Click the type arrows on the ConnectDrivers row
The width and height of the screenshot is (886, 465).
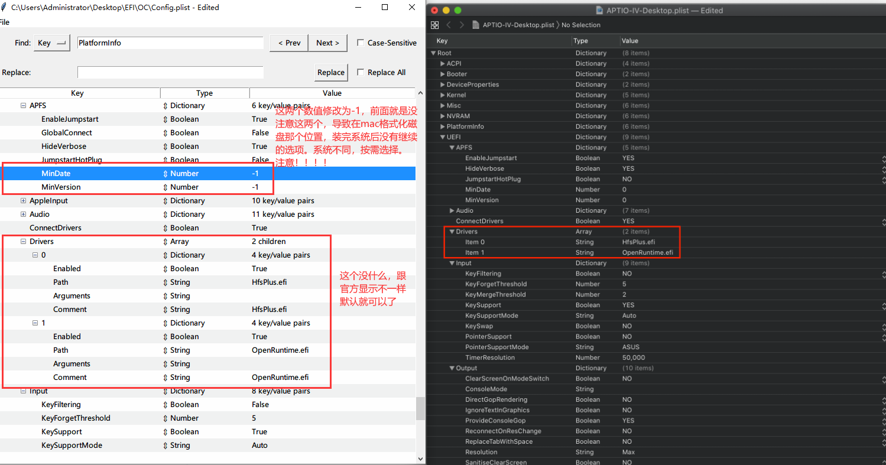pos(165,228)
